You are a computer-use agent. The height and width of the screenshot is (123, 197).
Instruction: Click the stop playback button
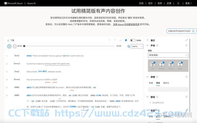[15, 46]
